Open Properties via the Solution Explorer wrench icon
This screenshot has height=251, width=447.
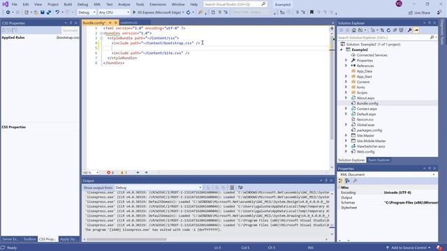coord(410,30)
